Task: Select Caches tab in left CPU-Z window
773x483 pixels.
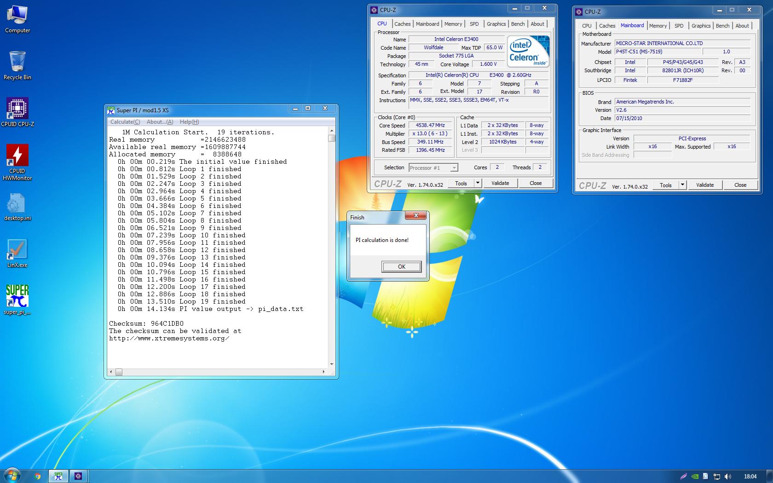Action: click(402, 24)
